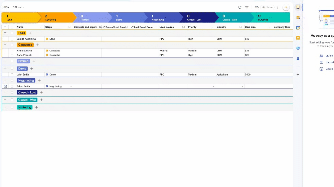Check the Negotiating group checkbox
This screenshot has height=187, width=334.
click(12, 80)
